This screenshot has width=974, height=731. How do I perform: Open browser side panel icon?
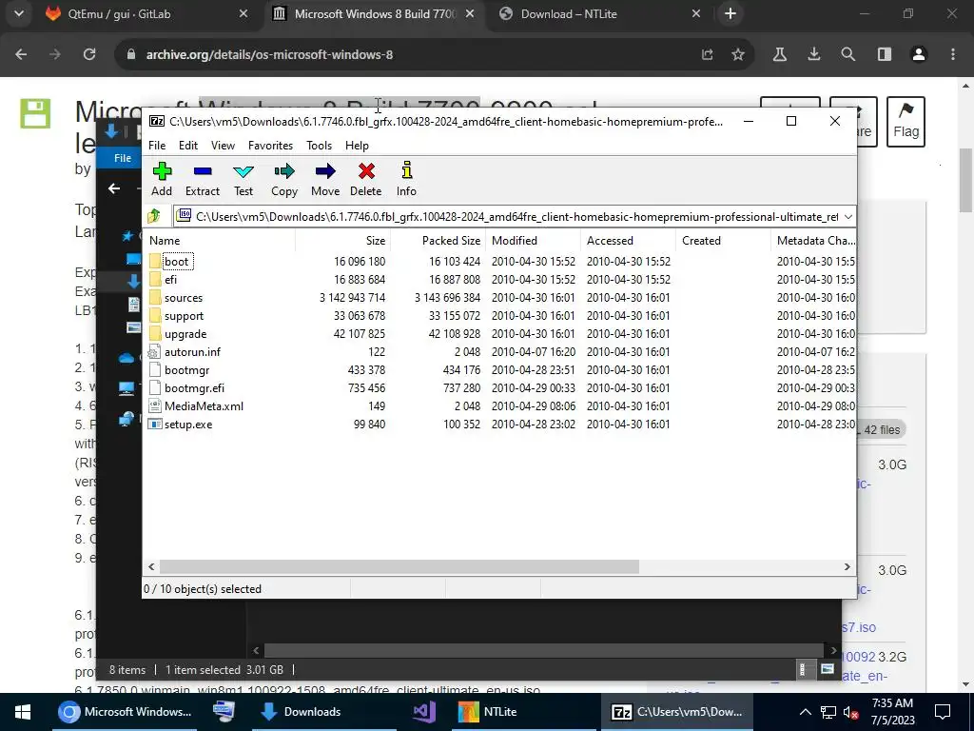tap(885, 54)
